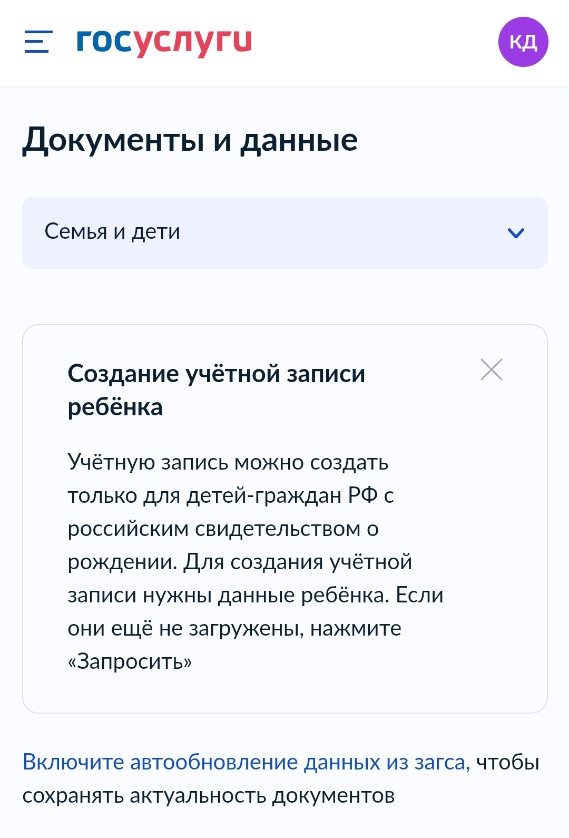Select the «Создание учётной записи ребёнка» card title
Viewport: 569px width, 838px height.
tap(216, 374)
